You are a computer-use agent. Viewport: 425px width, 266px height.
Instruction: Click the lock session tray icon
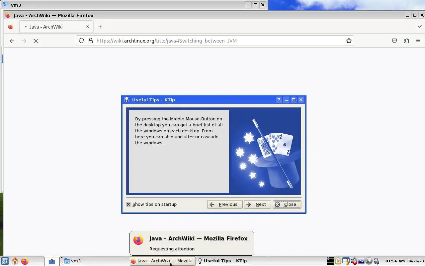coord(376,261)
